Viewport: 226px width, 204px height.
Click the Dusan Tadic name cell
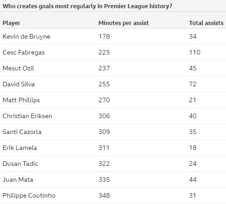[20, 164]
